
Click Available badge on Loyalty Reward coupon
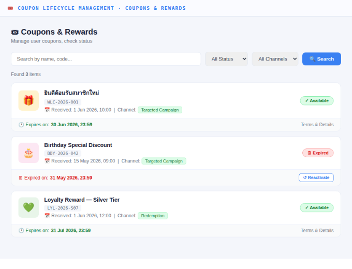(x=317, y=208)
